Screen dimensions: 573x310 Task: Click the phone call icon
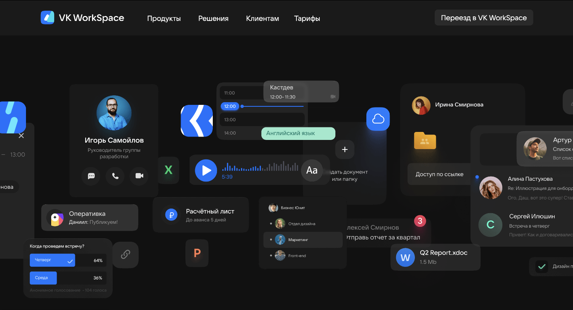coord(115,176)
